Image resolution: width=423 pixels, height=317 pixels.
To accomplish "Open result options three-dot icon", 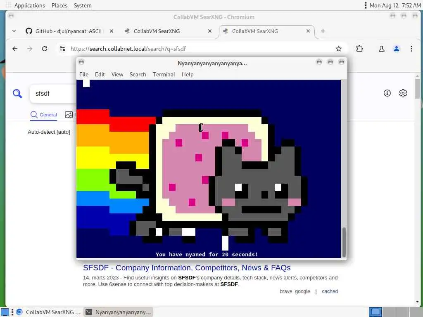I will (316, 292).
